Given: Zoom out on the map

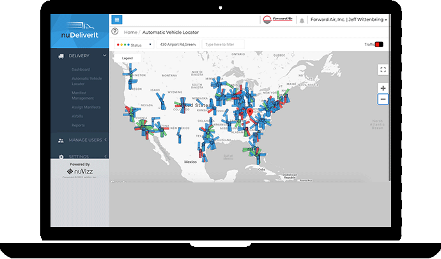Looking at the screenshot, I should pos(383,99).
